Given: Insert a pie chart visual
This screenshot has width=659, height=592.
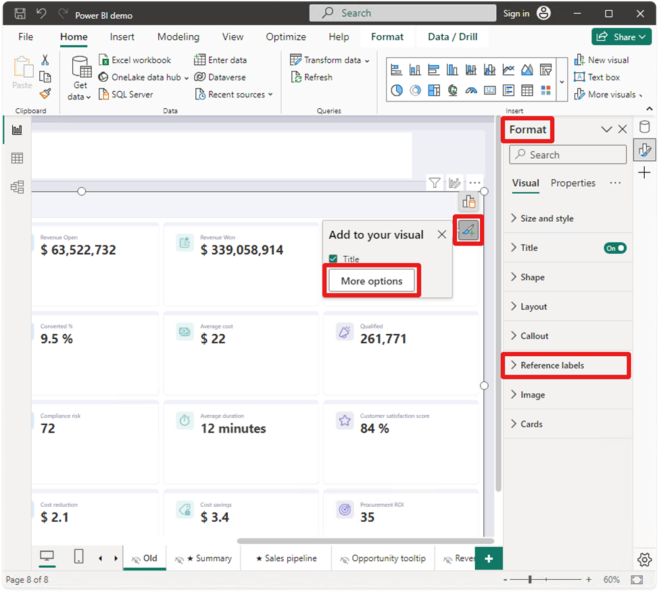Looking at the screenshot, I should 396,90.
